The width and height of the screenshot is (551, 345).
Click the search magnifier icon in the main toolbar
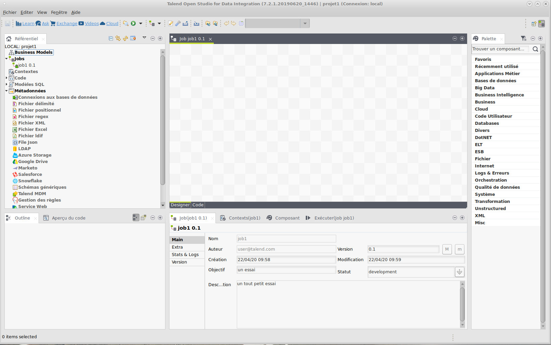click(x=125, y=24)
